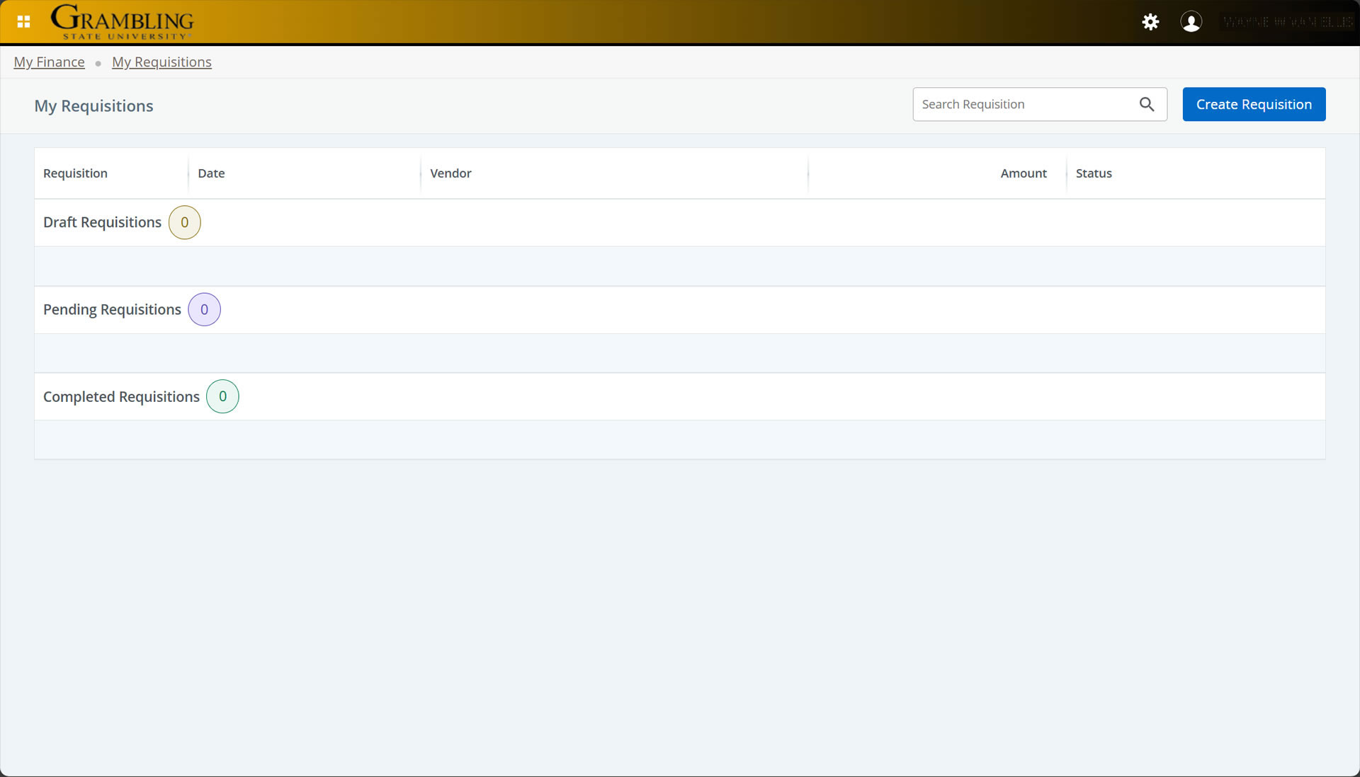Expand the Draft Requisitions section
Viewport: 1360px width, 777px height.
(x=102, y=222)
